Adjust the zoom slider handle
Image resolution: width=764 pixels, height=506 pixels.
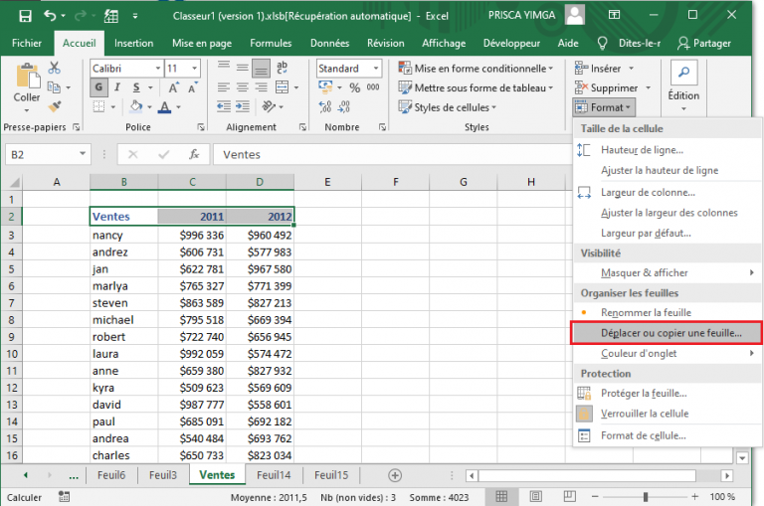tap(645, 497)
